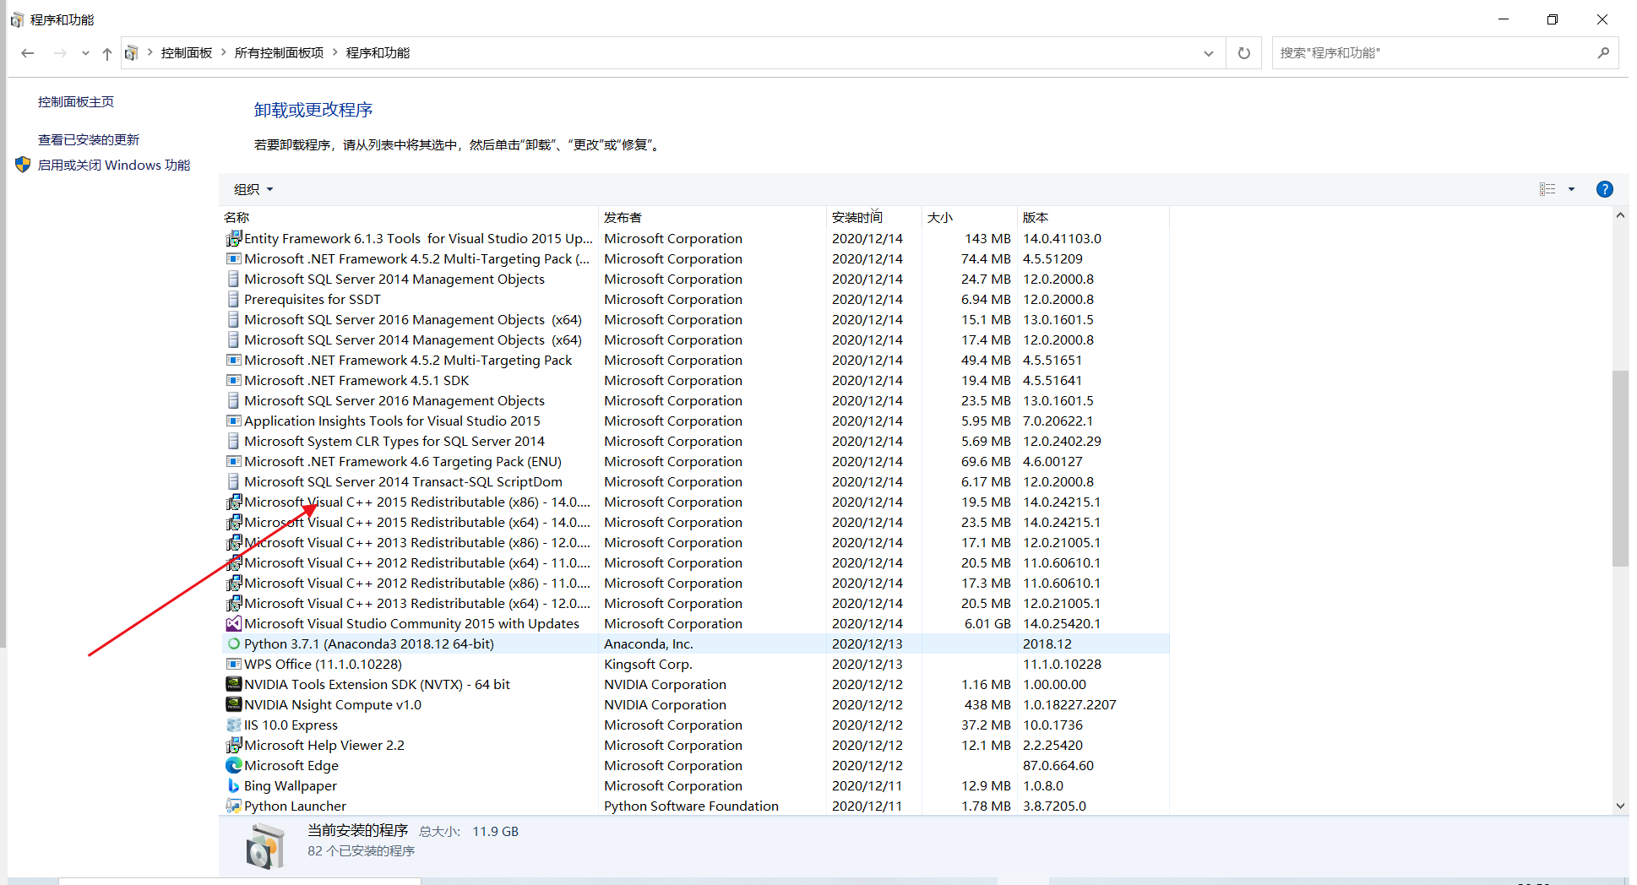
Task: Open 控制面板主页 link
Action: click(x=76, y=102)
